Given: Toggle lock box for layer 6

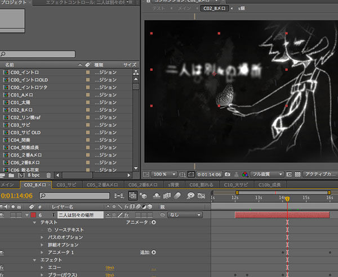Looking at the screenshot, I should coord(19,215).
